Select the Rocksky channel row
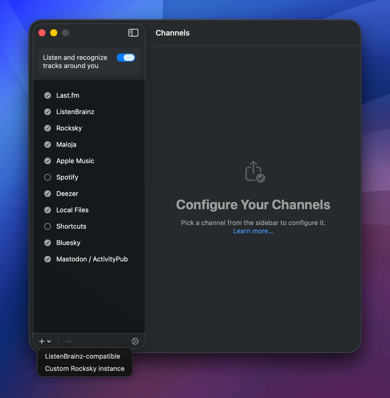The image size is (390, 398). pos(89,128)
